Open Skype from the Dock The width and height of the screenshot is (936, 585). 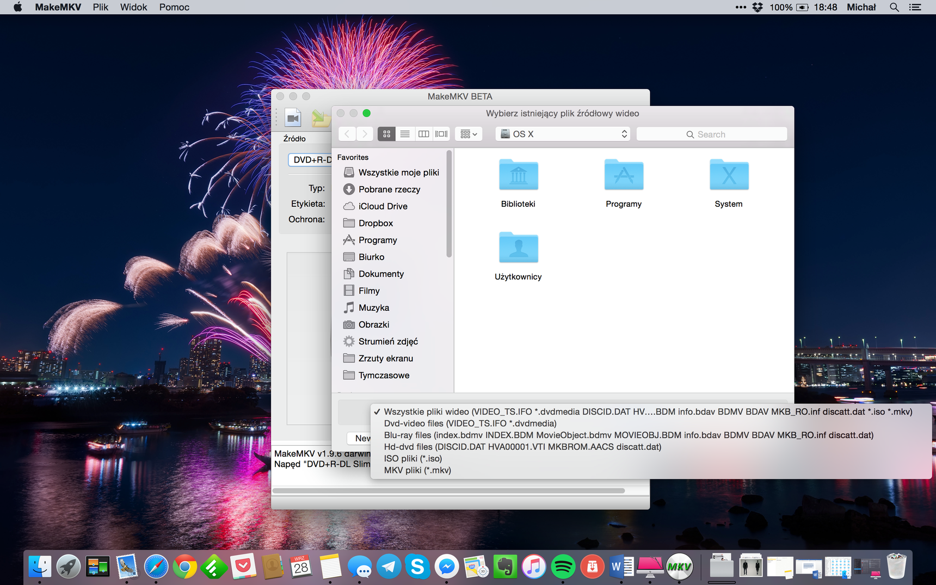pyautogui.click(x=417, y=567)
